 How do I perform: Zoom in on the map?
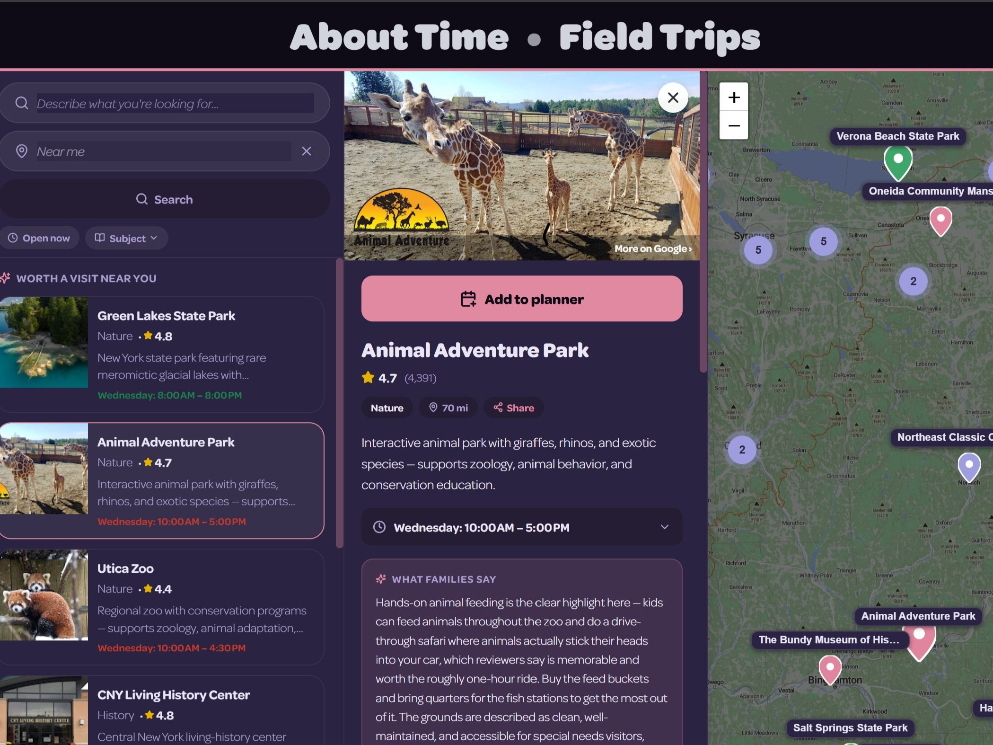tap(734, 97)
